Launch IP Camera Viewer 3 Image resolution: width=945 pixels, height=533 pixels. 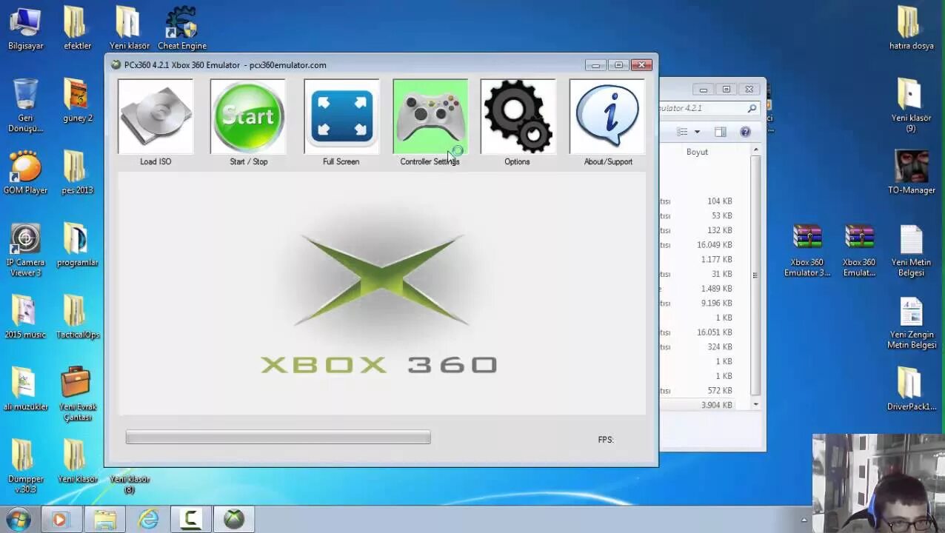[x=26, y=249]
